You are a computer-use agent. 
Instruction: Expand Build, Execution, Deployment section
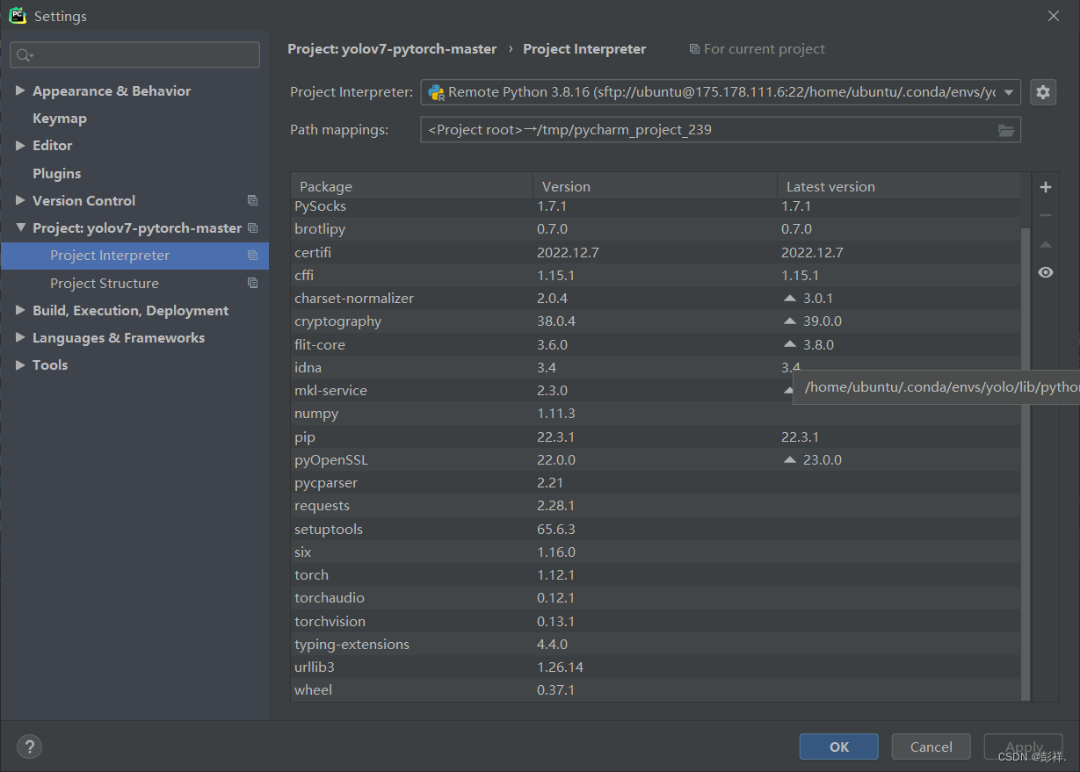click(20, 310)
